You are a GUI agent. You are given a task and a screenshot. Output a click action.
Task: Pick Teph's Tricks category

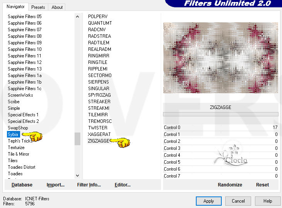[20, 141]
